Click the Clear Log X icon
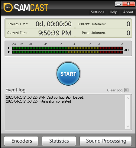This screenshot has height=148, width=136. pyautogui.click(x=126, y=90)
